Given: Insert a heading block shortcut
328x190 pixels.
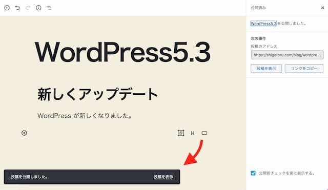Looking at the screenshot, I should click(193, 133).
